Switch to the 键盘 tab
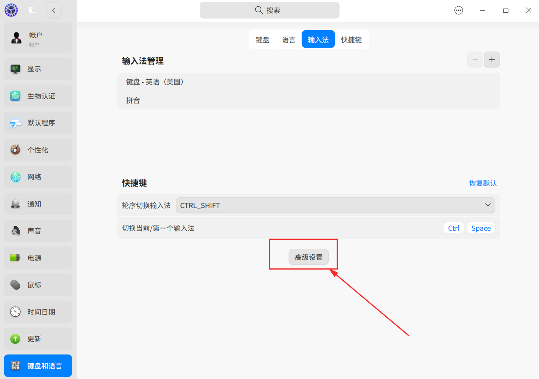 tap(262, 39)
